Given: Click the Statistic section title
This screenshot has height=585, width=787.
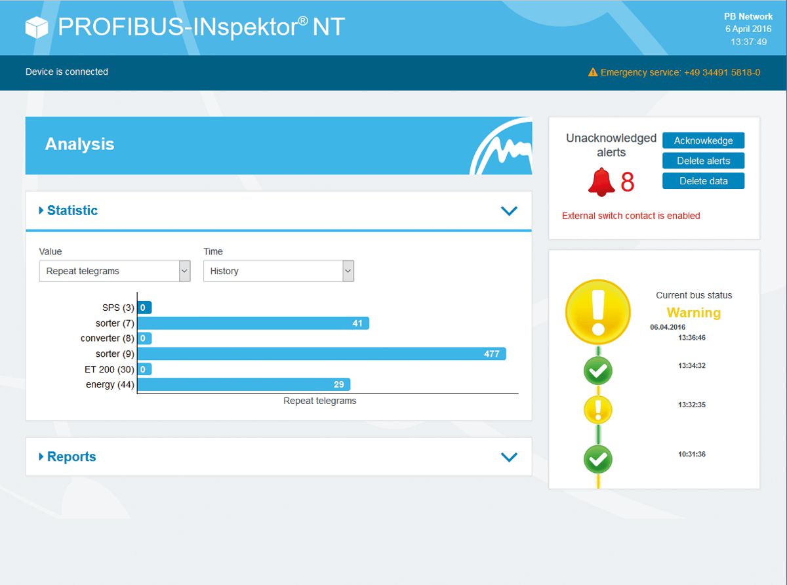Looking at the screenshot, I should click(72, 211).
